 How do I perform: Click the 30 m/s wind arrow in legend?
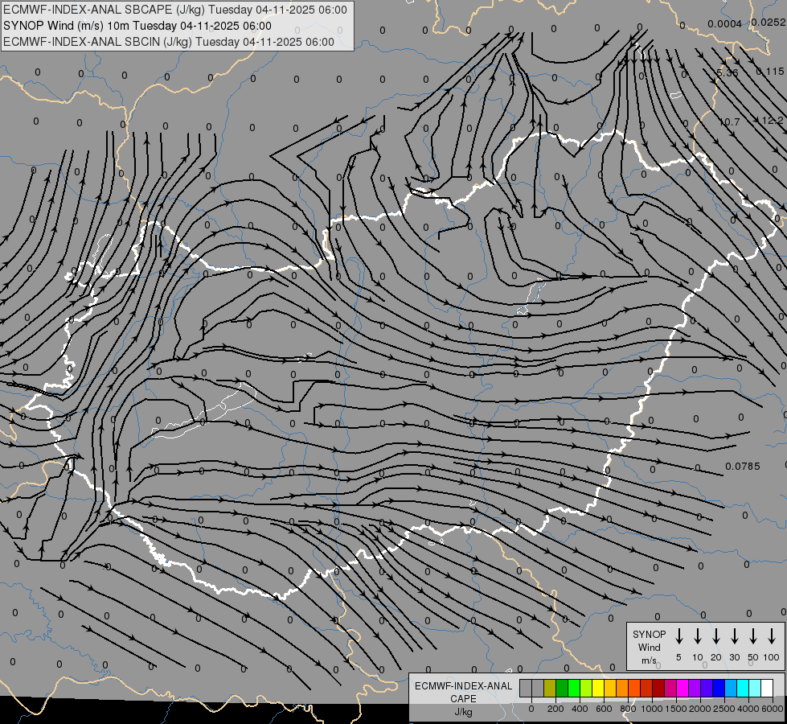(734, 636)
